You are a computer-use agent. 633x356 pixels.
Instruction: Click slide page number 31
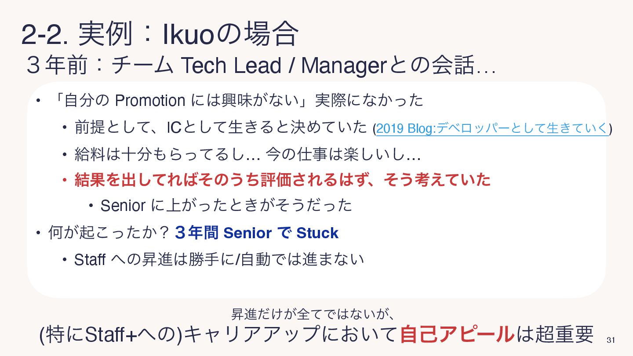[610, 340]
